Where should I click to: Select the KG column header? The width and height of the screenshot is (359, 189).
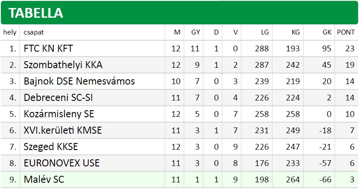(x=296, y=32)
